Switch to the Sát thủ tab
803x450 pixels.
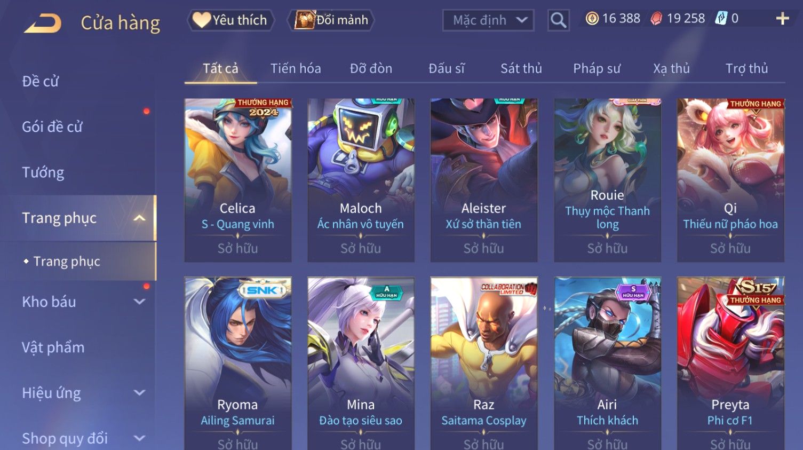[x=521, y=68]
